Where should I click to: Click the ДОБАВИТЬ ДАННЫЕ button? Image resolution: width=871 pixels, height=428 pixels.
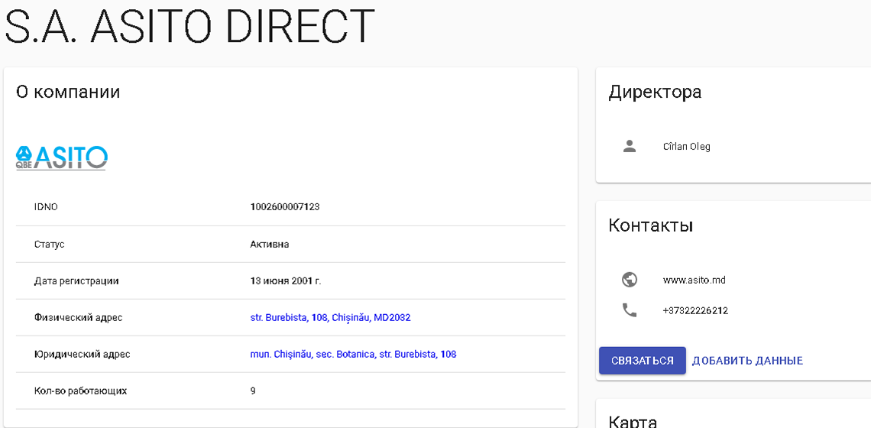[x=747, y=361]
